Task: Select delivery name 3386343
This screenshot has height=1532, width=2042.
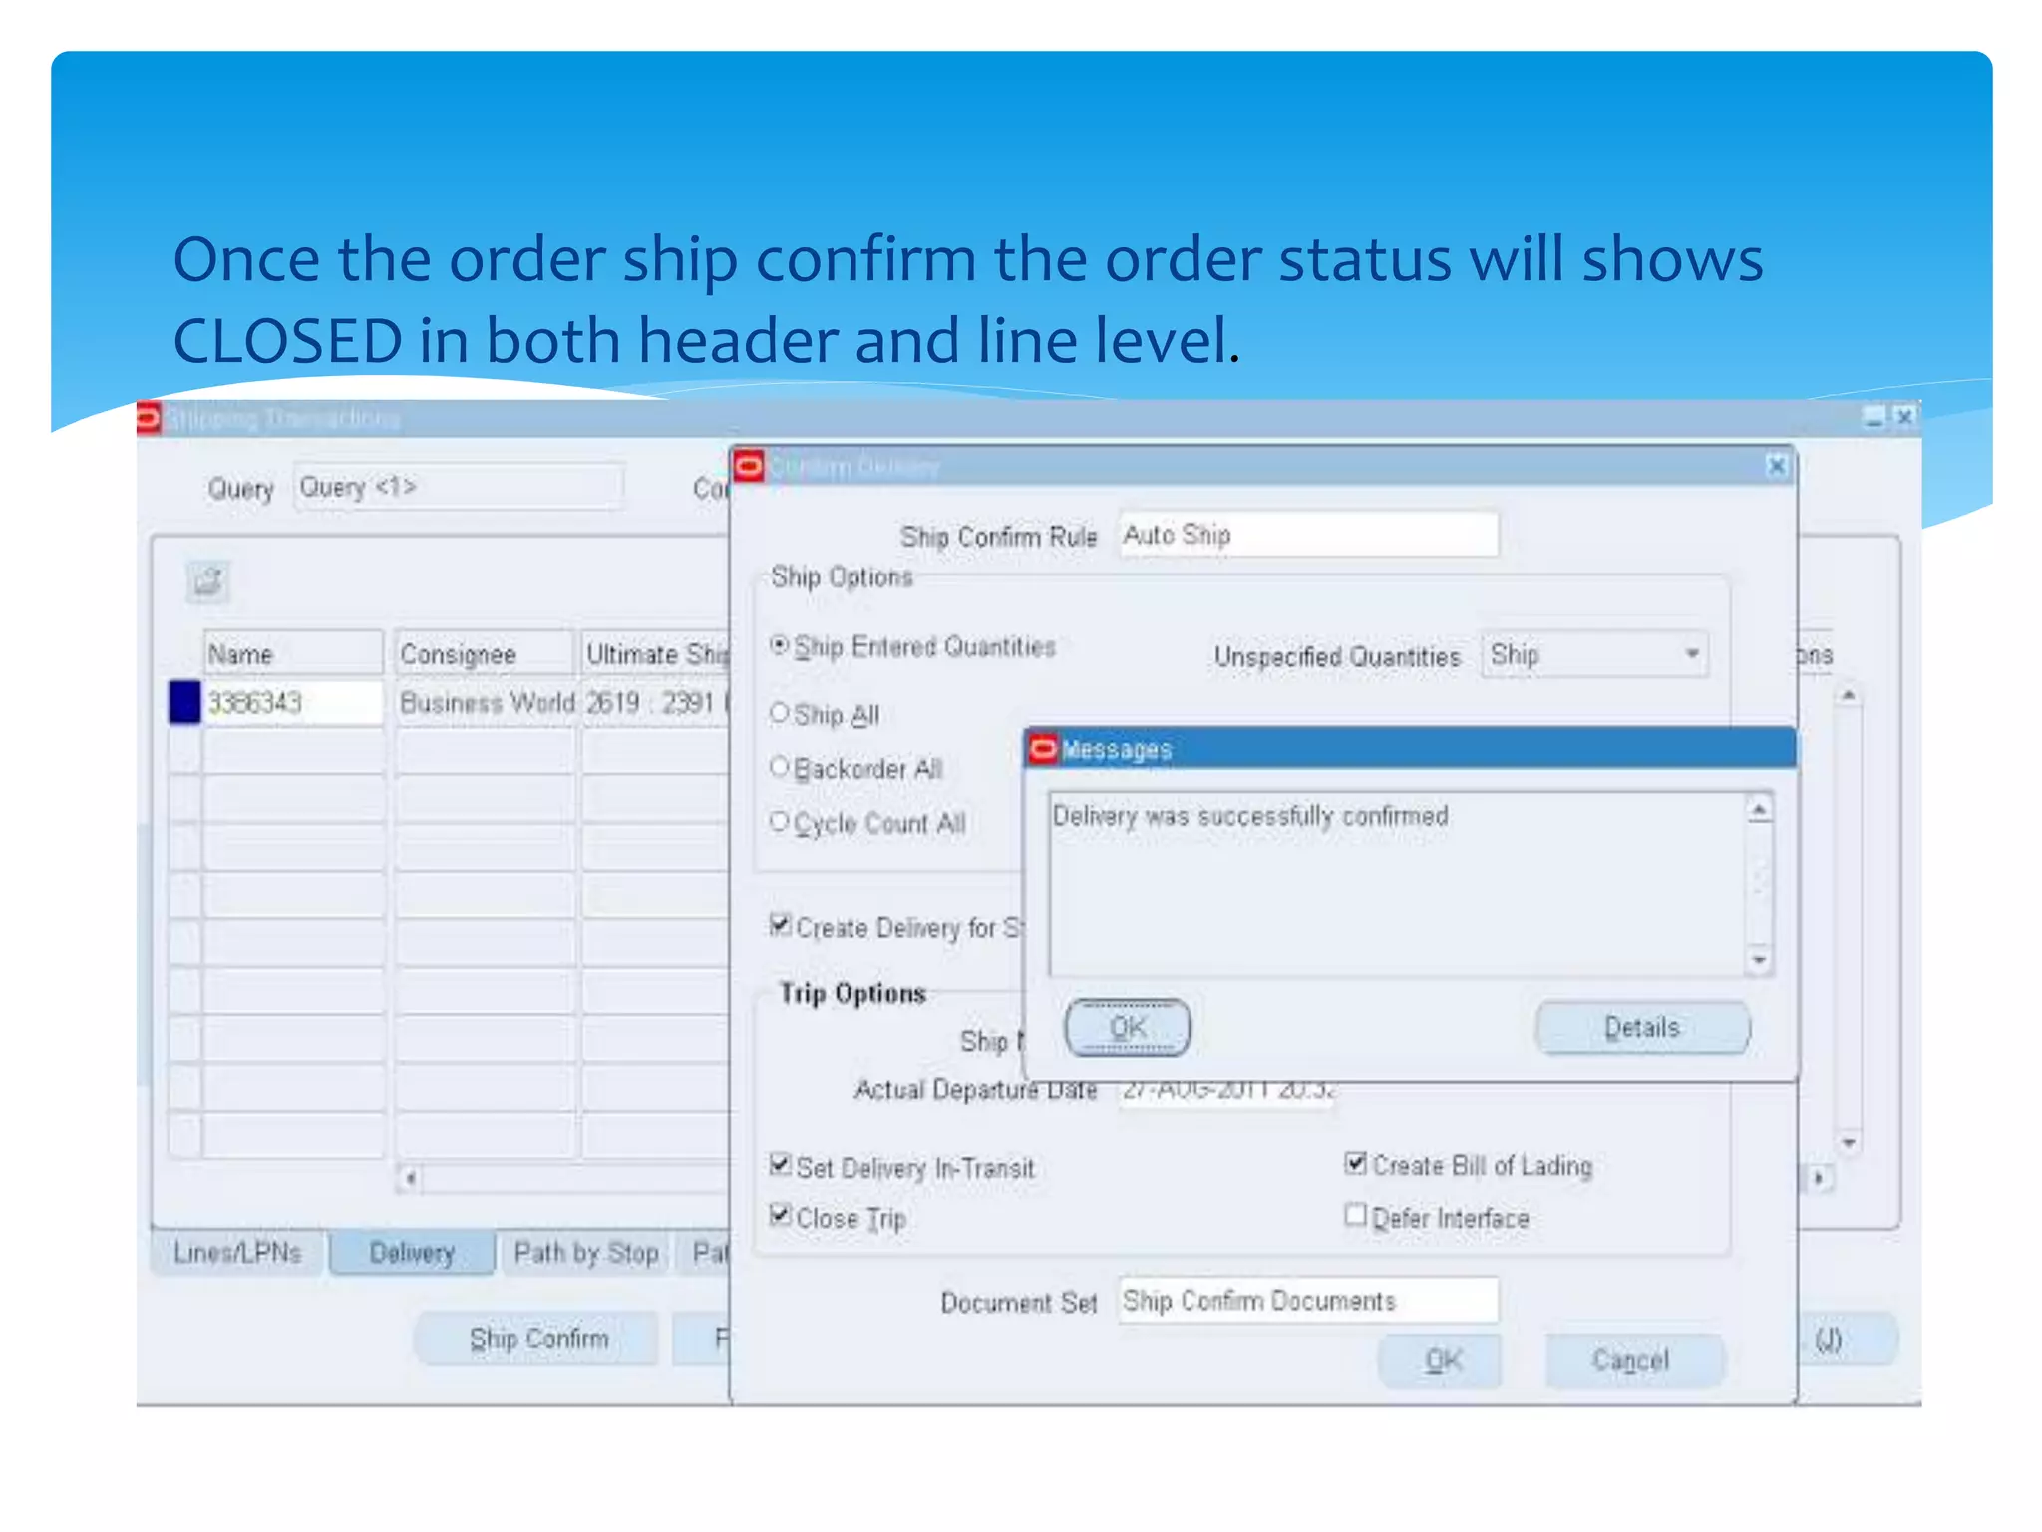Action: (293, 703)
